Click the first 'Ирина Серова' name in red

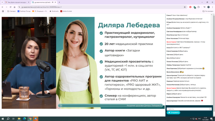pos(171,42)
